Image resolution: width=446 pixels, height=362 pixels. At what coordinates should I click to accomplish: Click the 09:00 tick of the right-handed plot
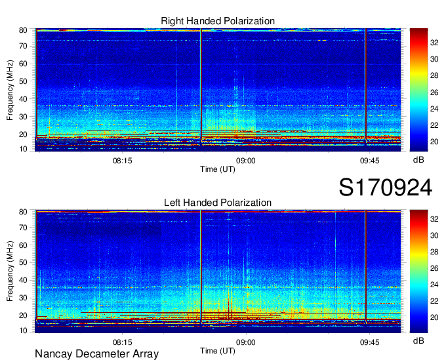(x=246, y=161)
